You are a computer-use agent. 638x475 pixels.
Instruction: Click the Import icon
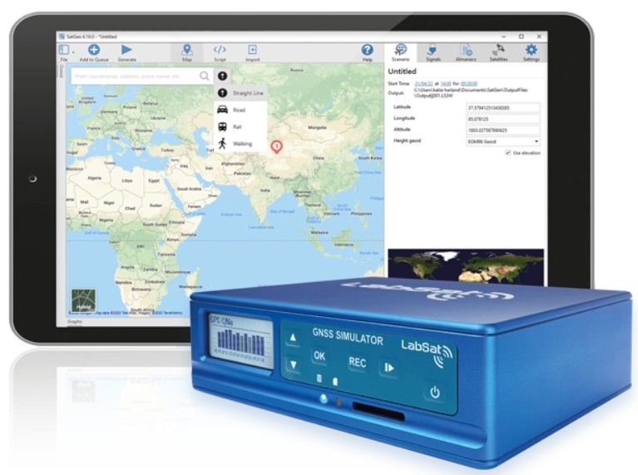(252, 50)
